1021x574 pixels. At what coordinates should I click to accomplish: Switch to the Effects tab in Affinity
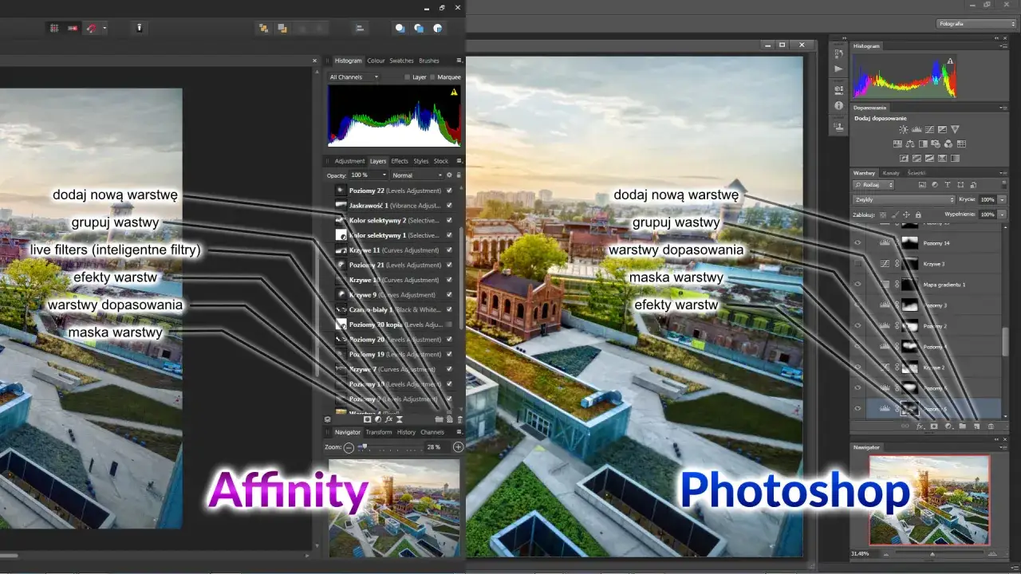coord(399,161)
